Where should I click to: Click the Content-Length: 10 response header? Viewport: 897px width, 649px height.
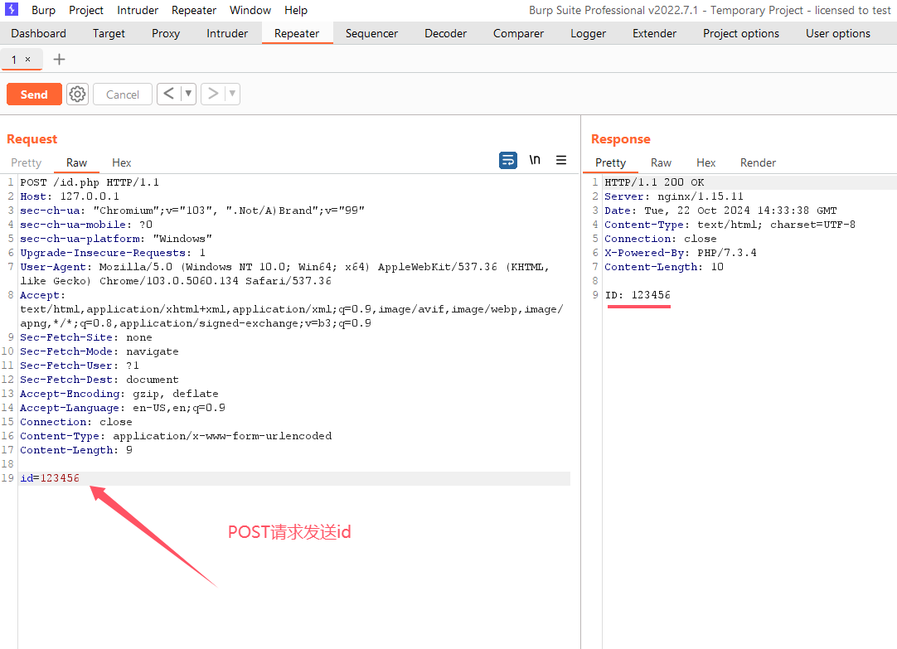(663, 266)
